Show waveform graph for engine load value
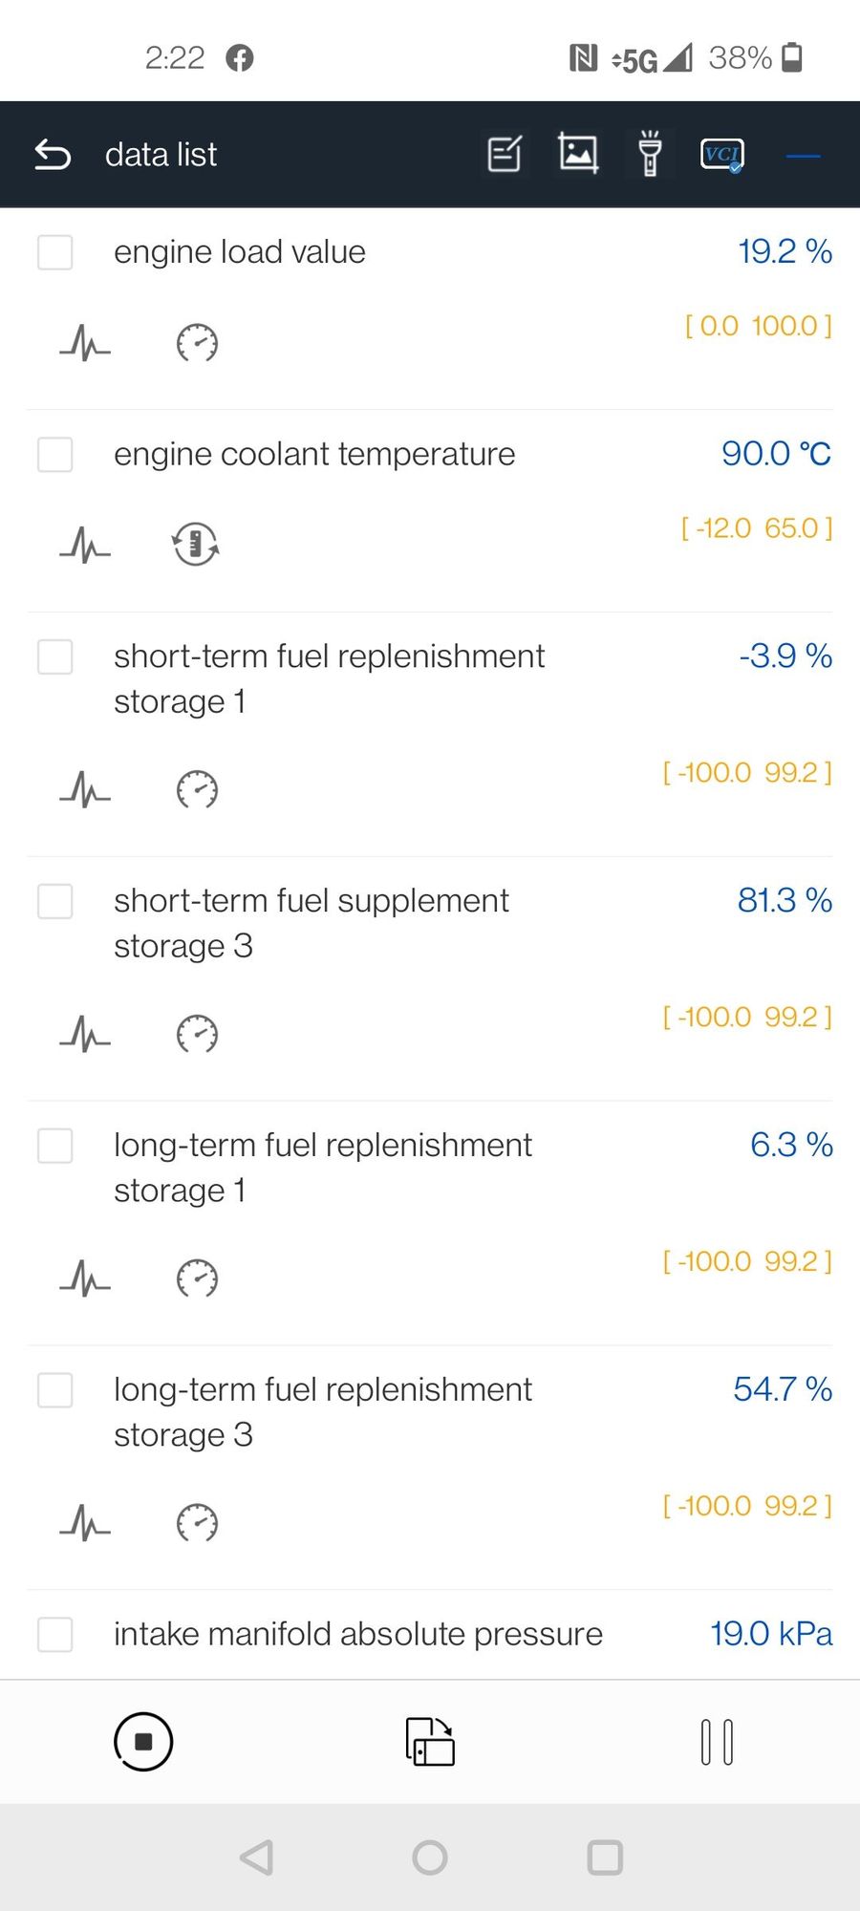Image resolution: width=860 pixels, height=1911 pixels. [85, 342]
